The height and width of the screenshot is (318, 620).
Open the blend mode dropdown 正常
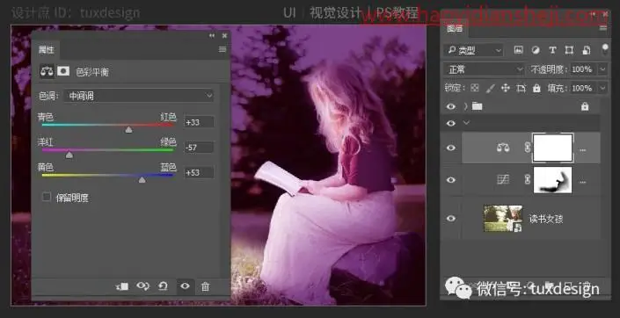[484, 69]
